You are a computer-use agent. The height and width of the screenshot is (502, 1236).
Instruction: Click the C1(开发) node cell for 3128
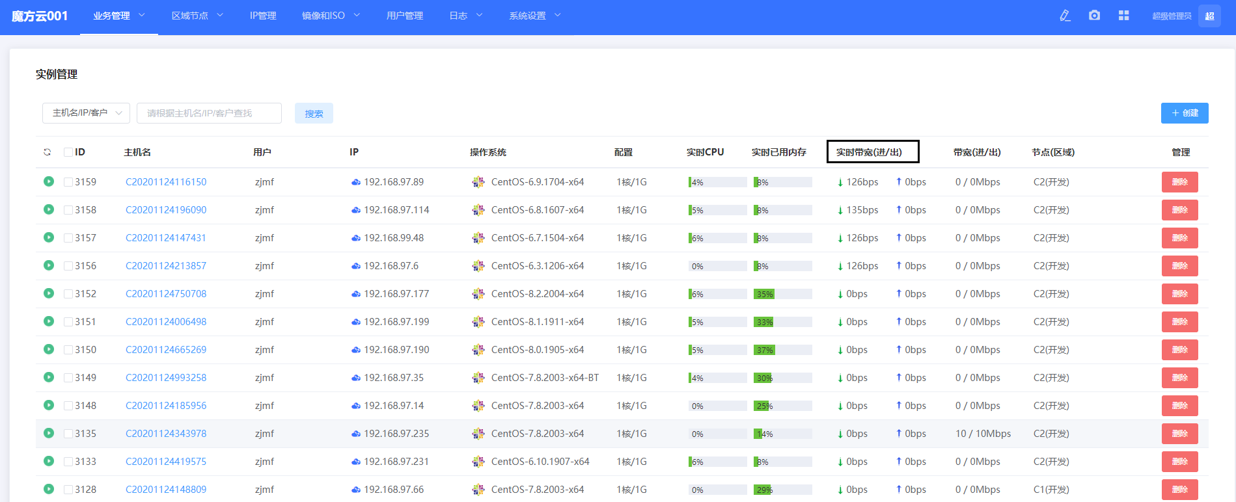click(x=1051, y=490)
